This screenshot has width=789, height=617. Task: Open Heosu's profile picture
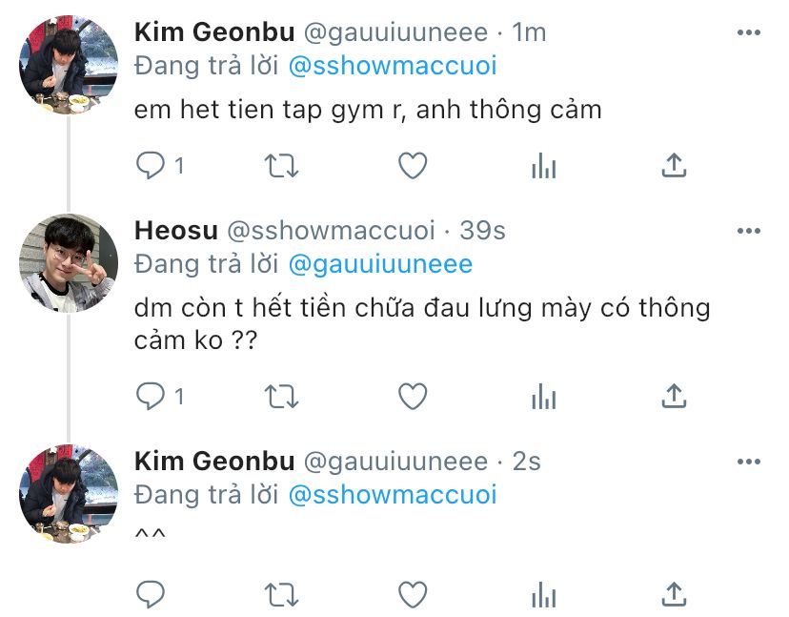coord(69,263)
